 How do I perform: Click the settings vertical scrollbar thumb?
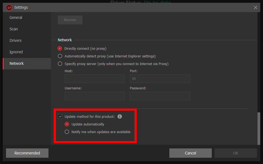(259, 128)
